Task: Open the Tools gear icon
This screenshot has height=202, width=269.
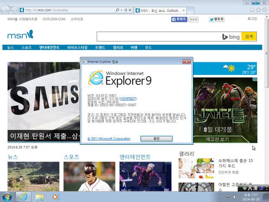Action: [265, 10]
